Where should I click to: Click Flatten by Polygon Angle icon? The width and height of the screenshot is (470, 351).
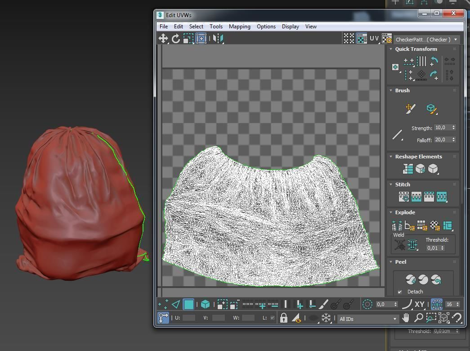click(x=409, y=225)
